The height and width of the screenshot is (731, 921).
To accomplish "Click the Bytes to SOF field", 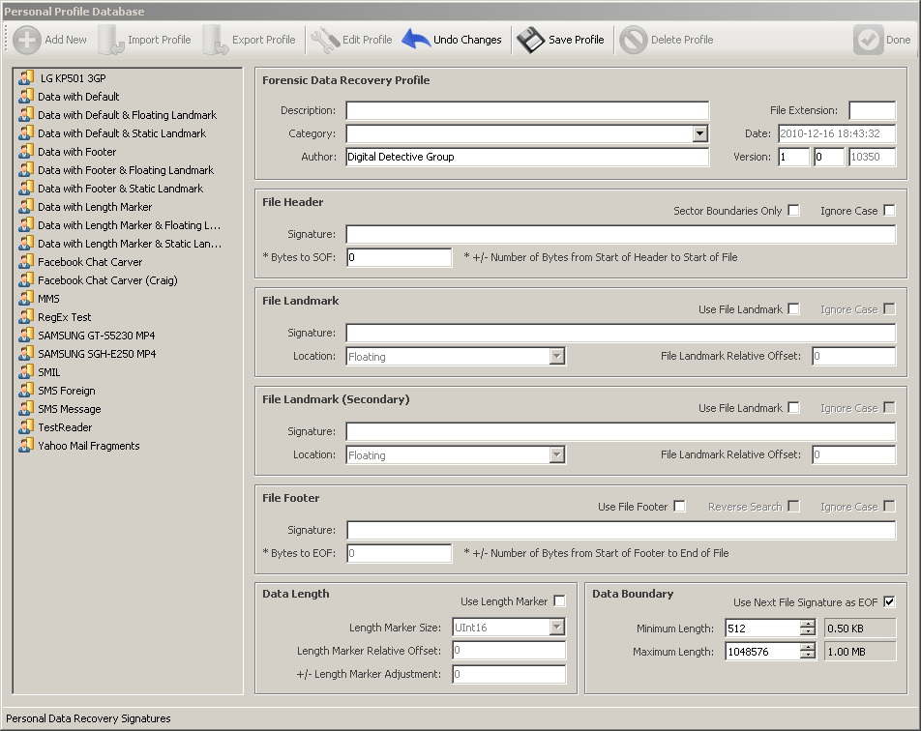I will [x=400, y=257].
